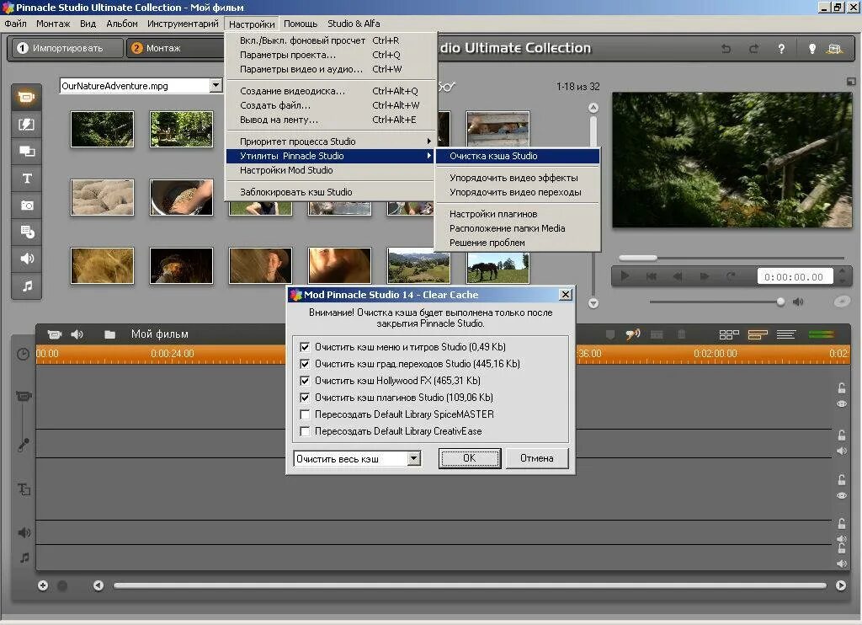Viewport: 862px width, 625px height.
Task: Check Пересоздать Default Library CreativEase
Action: 305,431
